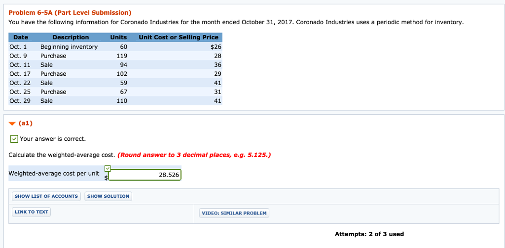Click the Attempts: 2 of 3 used text
Viewport: 505px width, 248px height.
pyautogui.click(x=369, y=234)
